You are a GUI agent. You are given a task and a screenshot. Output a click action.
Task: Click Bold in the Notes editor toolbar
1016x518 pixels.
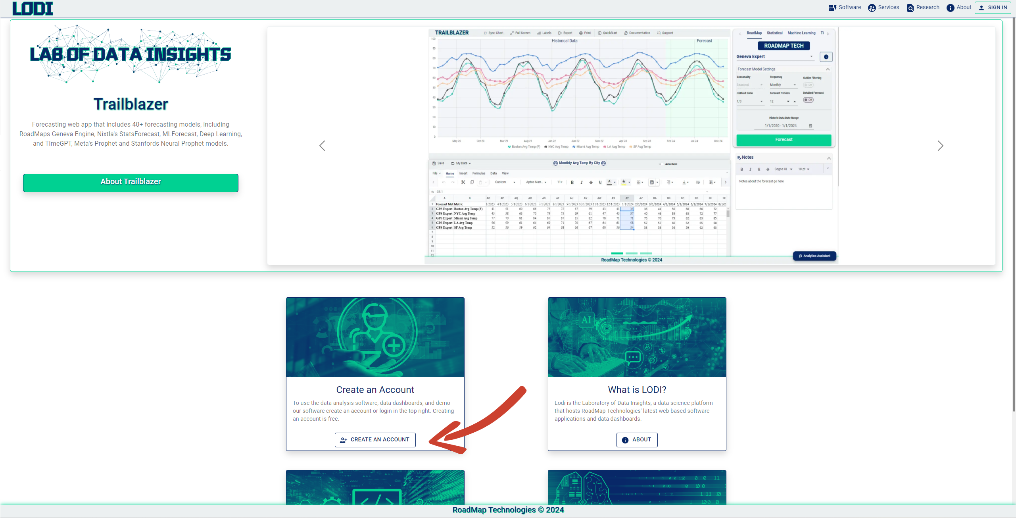coord(741,169)
